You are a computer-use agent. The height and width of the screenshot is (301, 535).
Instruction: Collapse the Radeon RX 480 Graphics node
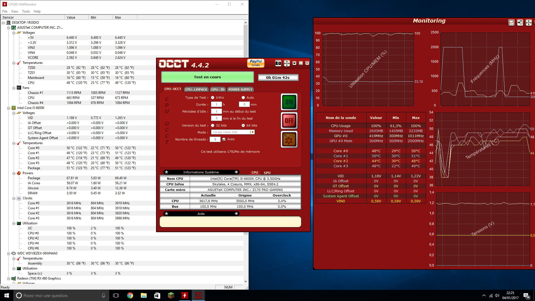(x=8, y=278)
